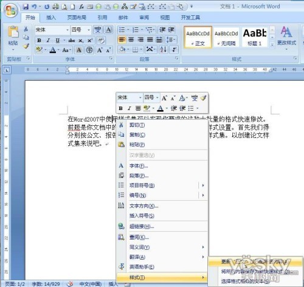304x287 pixels.
Task: Switch to the 插入 ribbon tab
Action: 51,18
